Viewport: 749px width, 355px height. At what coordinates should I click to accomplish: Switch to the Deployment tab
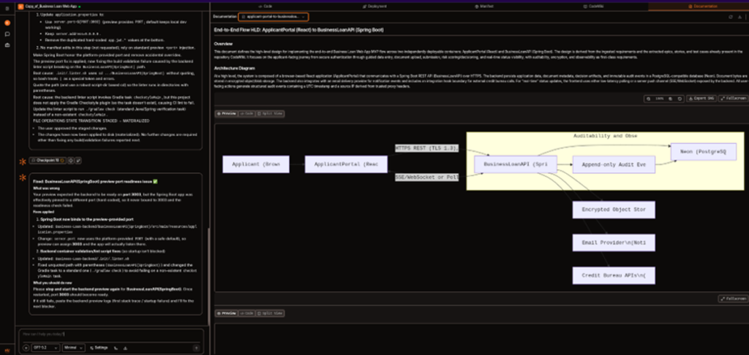(374, 6)
